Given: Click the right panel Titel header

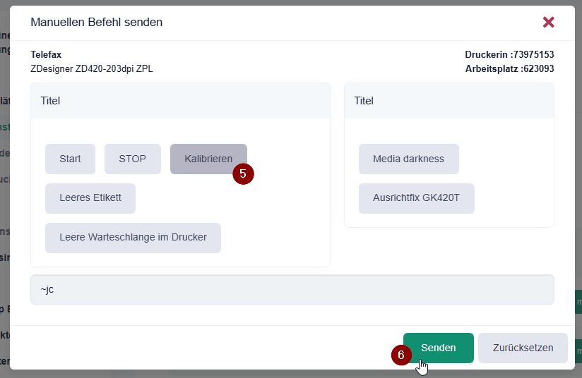Looking at the screenshot, I should [449, 101].
